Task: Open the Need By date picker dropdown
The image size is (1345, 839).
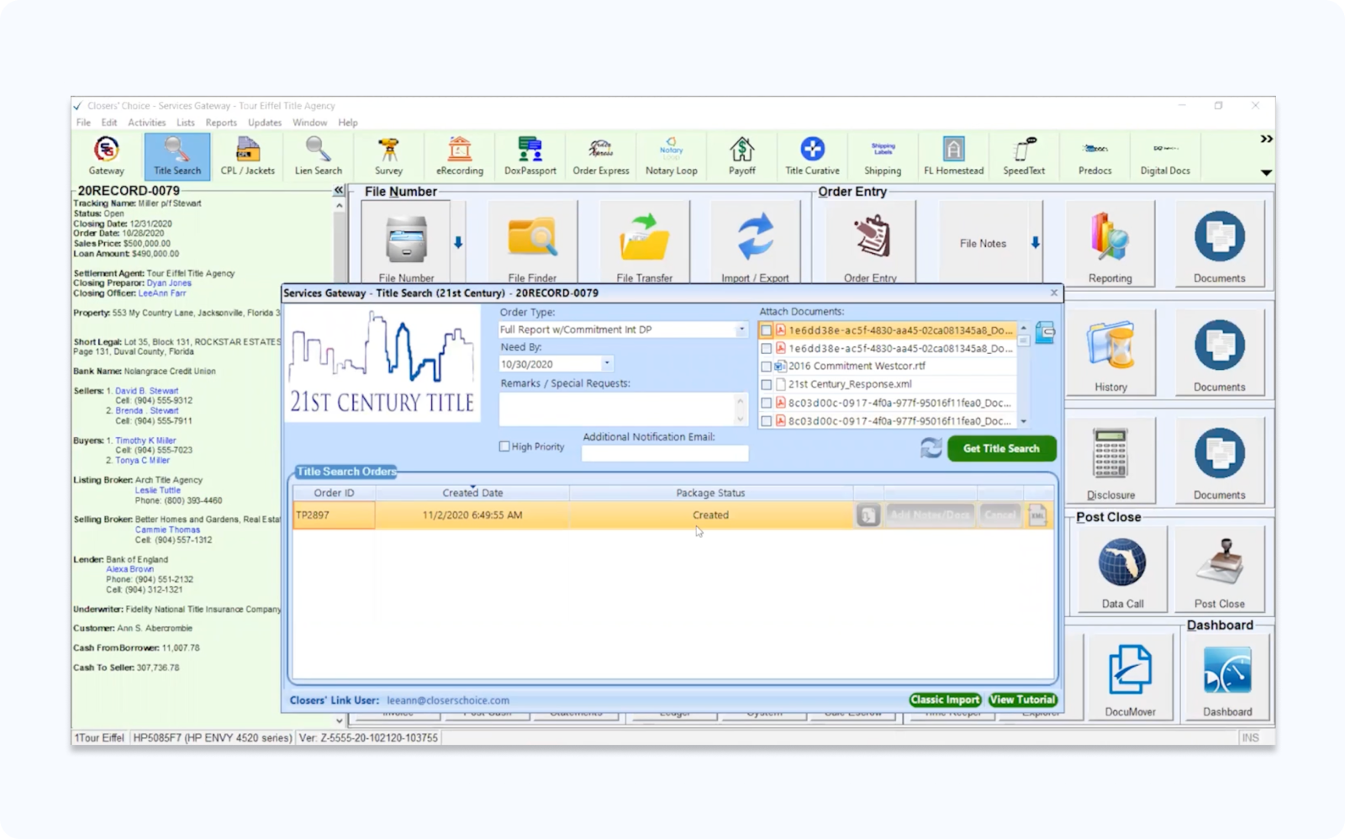Action: [605, 362]
